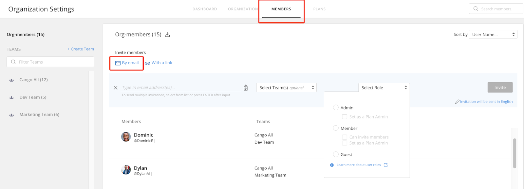Click the Create Team link

[x=81, y=49]
